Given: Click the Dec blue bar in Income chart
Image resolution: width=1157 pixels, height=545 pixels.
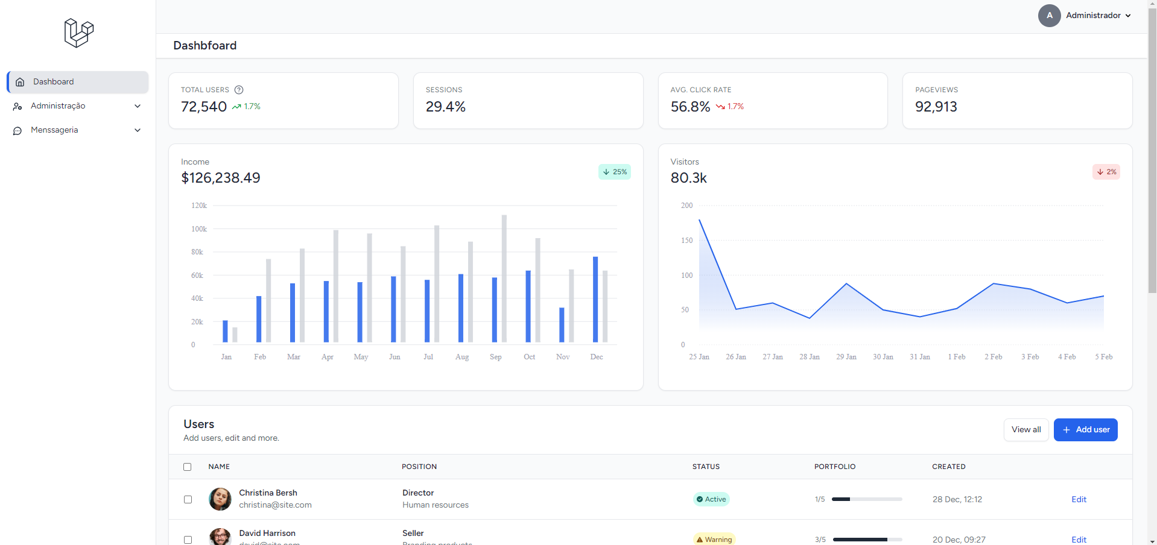Looking at the screenshot, I should coord(595,300).
